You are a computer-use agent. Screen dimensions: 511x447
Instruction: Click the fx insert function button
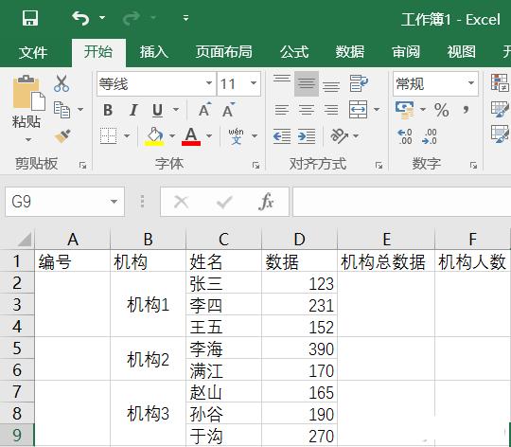pyautogui.click(x=266, y=202)
